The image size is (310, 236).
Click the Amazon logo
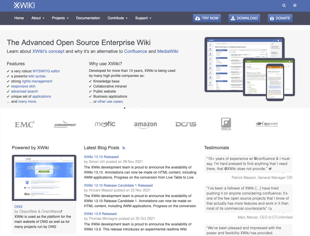coord(145,124)
